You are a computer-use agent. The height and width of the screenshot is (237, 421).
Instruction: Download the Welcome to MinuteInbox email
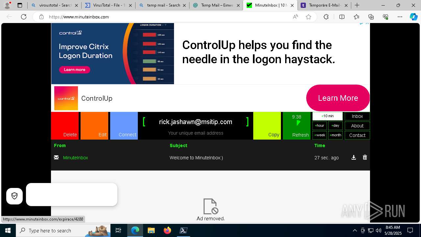click(354, 157)
